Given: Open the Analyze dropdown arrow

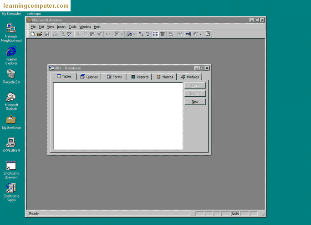Looking at the screenshot, I should [x=134, y=34].
